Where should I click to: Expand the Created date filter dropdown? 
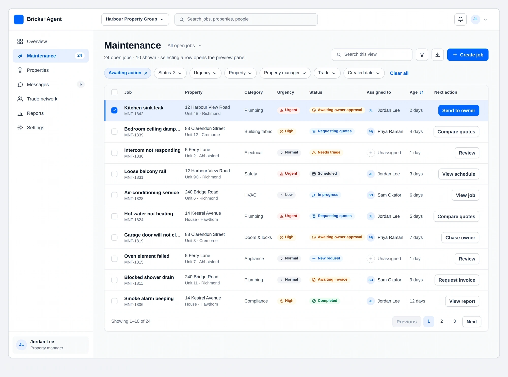[364, 73]
